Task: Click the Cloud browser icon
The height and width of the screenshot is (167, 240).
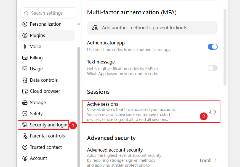Action: pyautogui.click(x=25, y=91)
